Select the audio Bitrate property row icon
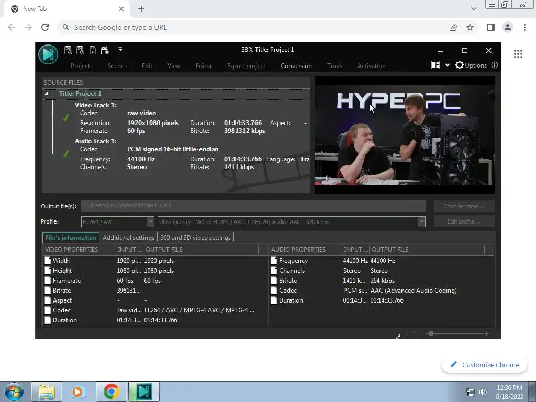 tap(274, 281)
